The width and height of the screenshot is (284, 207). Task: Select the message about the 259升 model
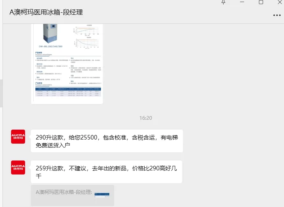click(106, 172)
